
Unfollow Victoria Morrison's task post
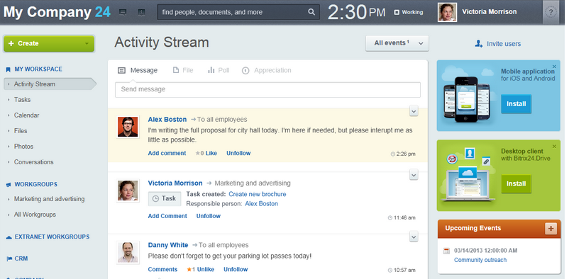tap(209, 216)
